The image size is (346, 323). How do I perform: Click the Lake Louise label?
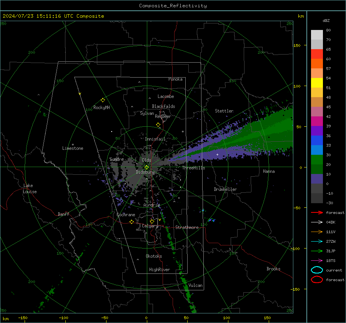30,189
